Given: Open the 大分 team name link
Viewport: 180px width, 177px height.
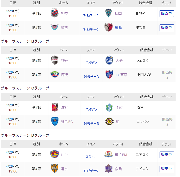Looking at the screenshot, I should point(119,61).
